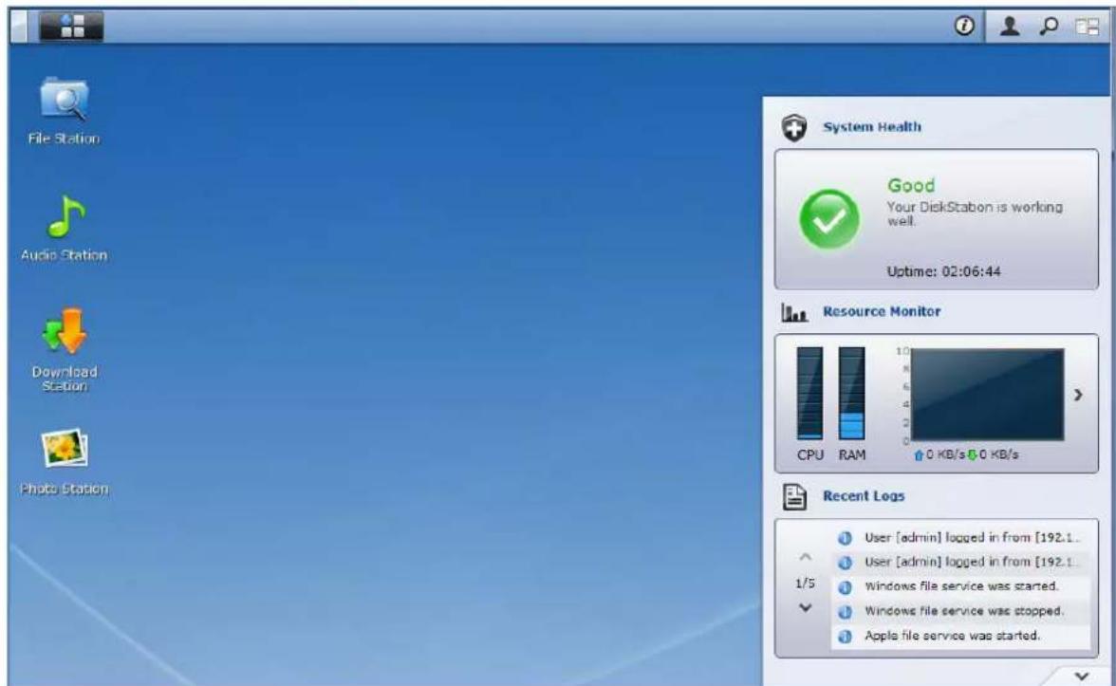
Task: Select 'Apple file service was started' log
Action: pos(960,636)
